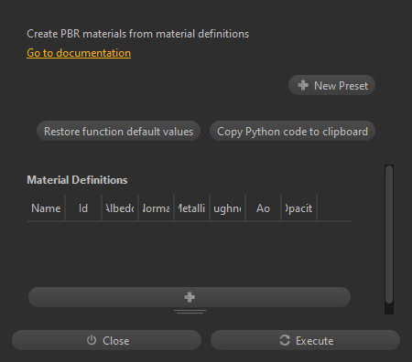Click the Opacity column header

299,208
